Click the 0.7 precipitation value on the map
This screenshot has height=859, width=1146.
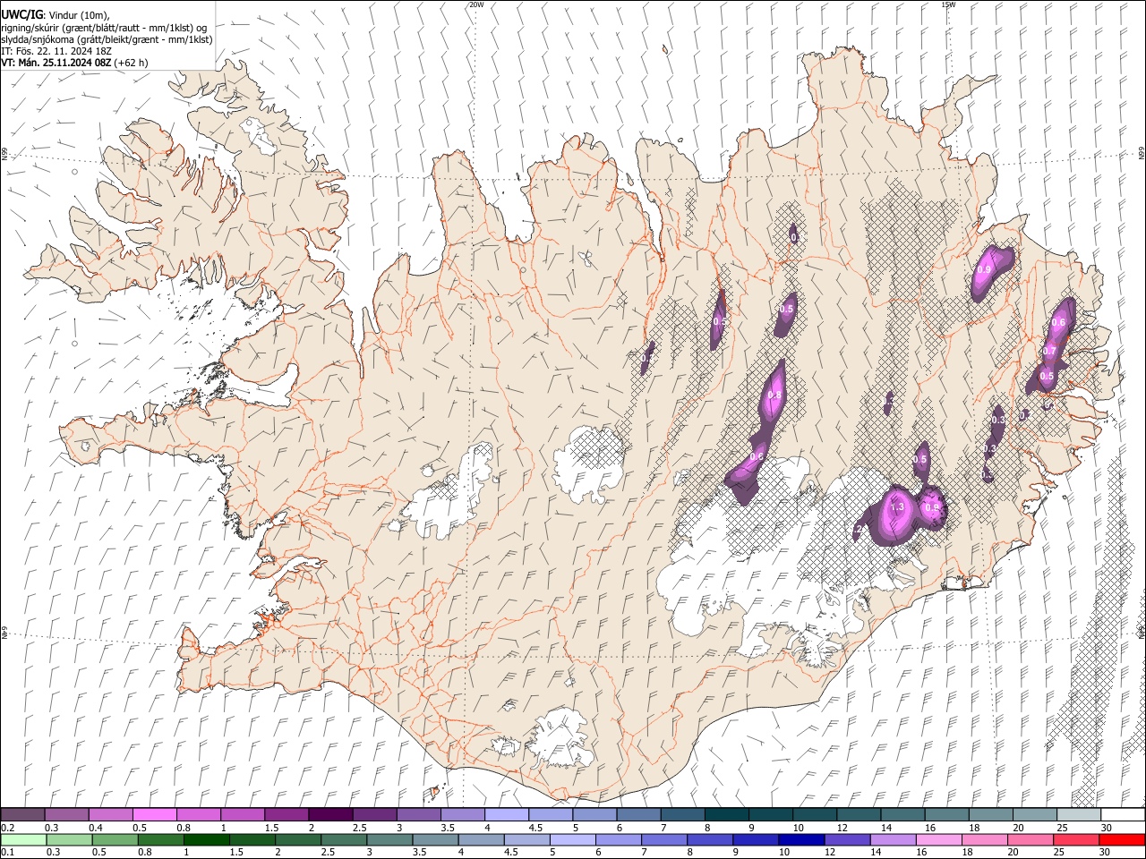pyautogui.click(x=1050, y=351)
